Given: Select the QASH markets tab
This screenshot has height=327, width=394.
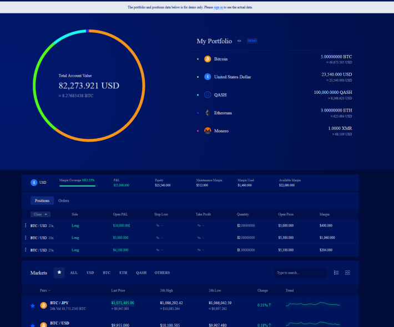Looking at the screenshot, I should pyautogui.click(x=141, y=273).
